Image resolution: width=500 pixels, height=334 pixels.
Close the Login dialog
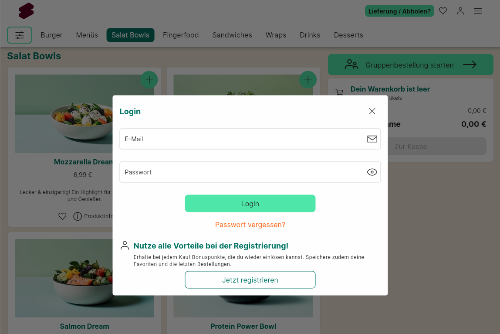pyautogui.click(x=372, y=111)
